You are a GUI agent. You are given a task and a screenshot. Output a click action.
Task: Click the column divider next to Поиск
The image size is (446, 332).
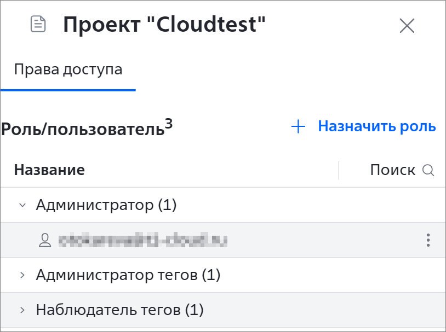tap(339, 171)
